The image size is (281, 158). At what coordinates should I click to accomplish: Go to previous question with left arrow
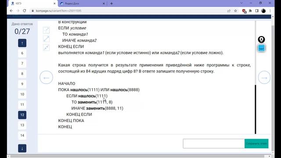[x=46, y=78]
